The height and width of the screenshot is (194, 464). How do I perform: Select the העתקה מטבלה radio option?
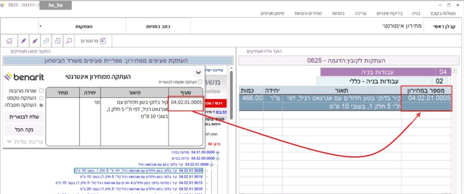coord(41,105)
